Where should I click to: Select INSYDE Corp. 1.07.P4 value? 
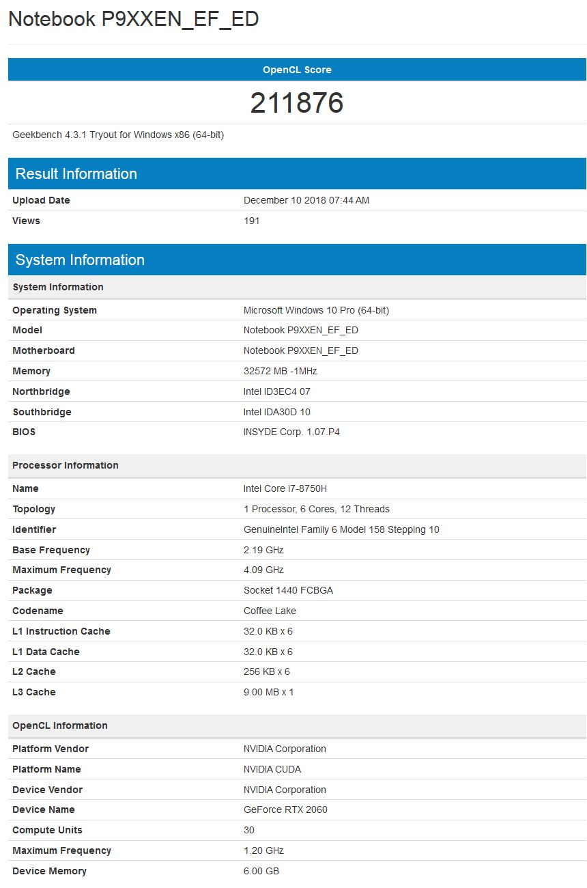click(291, 432)
